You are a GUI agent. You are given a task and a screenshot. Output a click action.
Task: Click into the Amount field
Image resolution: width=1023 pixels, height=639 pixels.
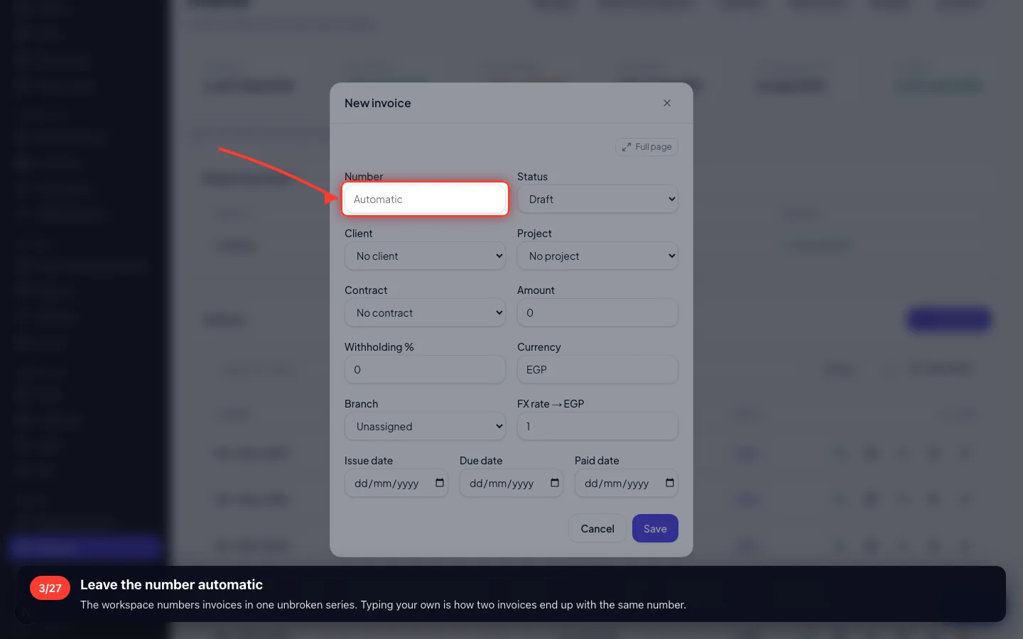597,313
